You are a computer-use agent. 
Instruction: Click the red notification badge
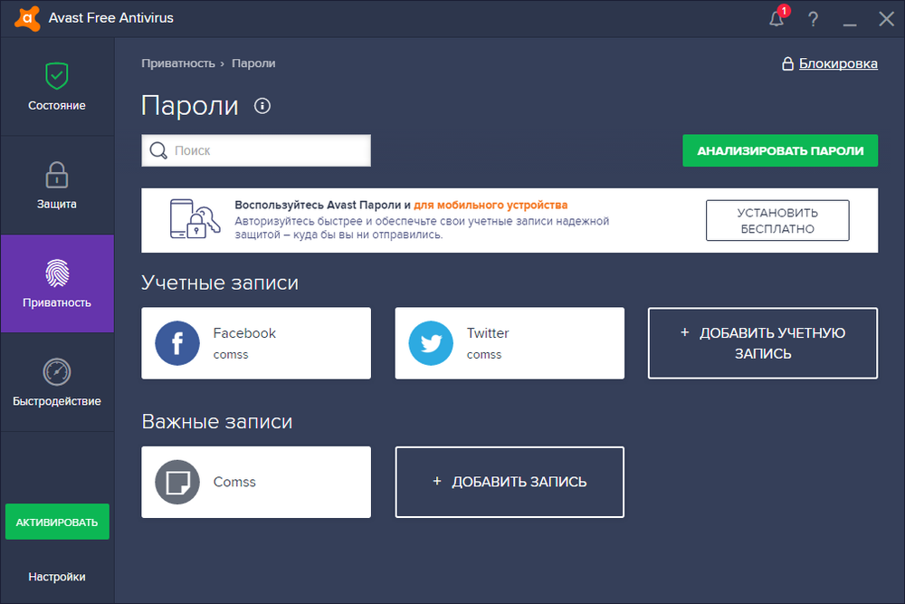[x=784, y=11]
